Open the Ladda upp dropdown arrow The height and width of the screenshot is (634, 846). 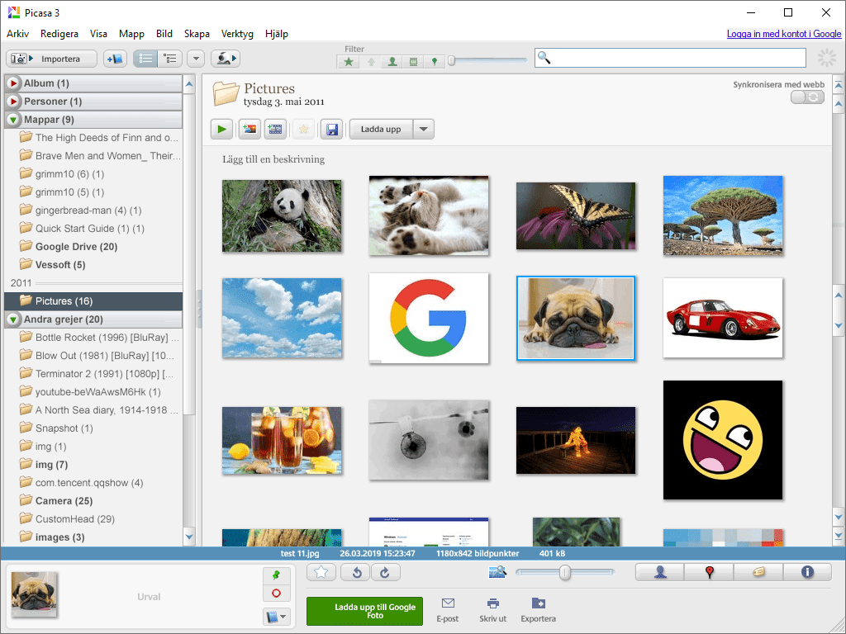[424, 129]
